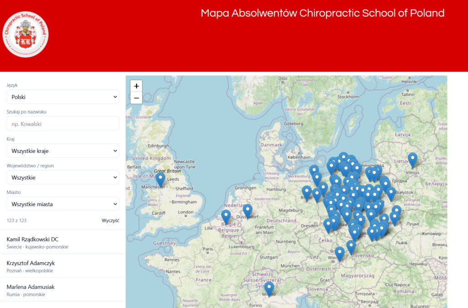468x308 pixels.
Task: Click the Chiropractic School of Poland logo
Action: [x=26, y=34]
